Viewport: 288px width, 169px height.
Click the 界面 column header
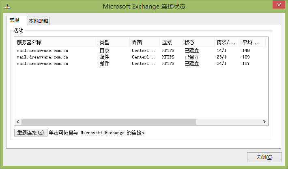[144, 42]
